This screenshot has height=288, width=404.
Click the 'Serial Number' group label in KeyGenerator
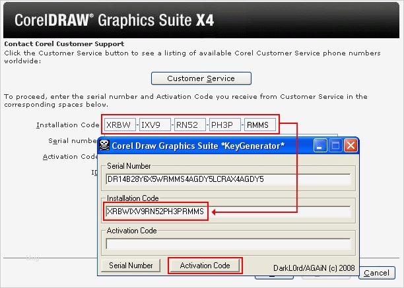point(129,166)
